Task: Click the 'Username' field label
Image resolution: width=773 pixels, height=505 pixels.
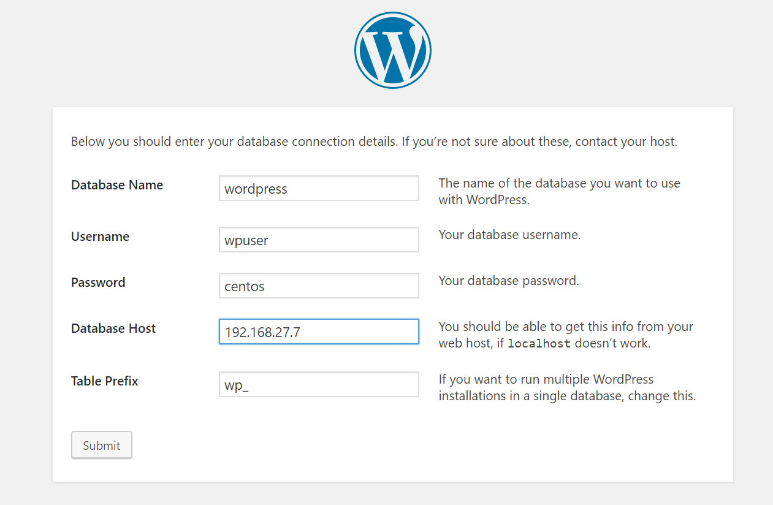Action: pos(100,237)
